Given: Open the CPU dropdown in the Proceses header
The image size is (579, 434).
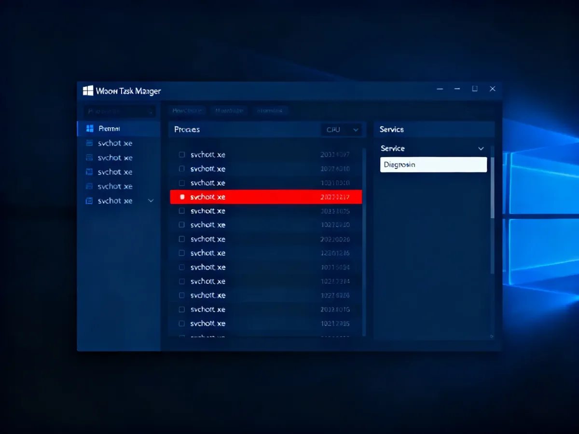Looking at the screenshot, I should 341,130.
